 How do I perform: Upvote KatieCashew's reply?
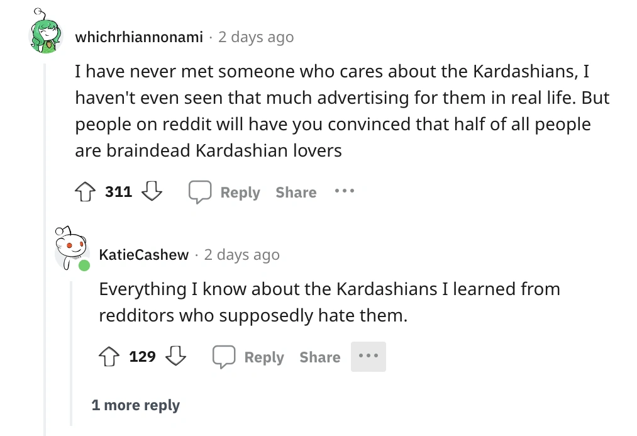111,357
